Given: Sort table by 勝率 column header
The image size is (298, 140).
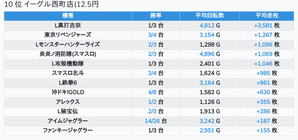Looking at the screenshot, I should click(x=156, y=16).
